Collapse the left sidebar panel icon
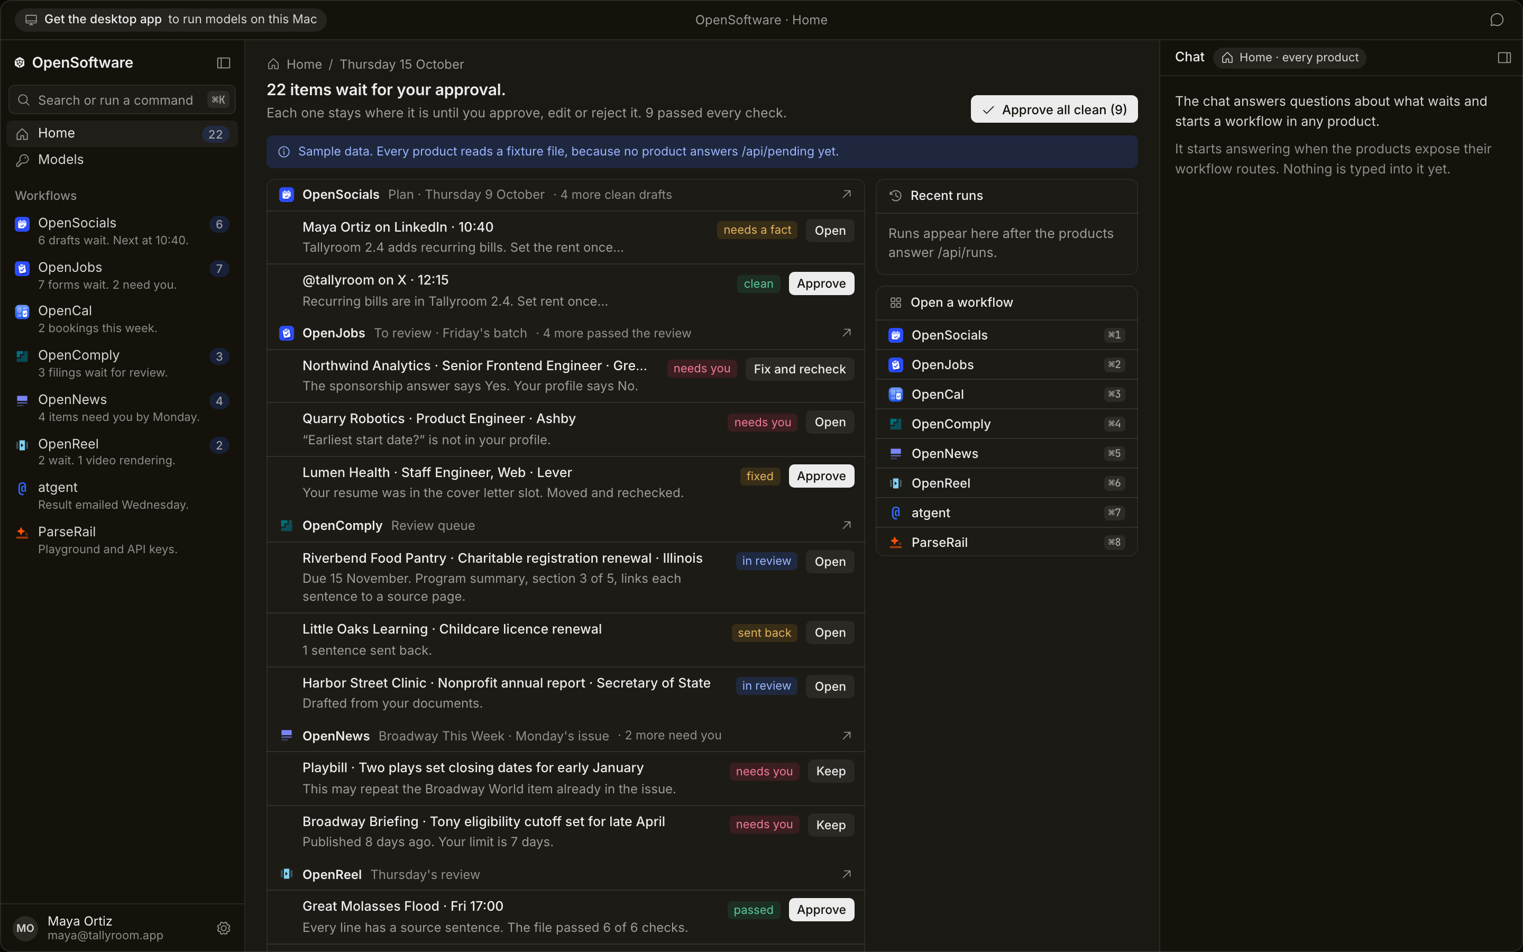The height and width of the screenshot is (952, 1523). click(x=223, y=63)
